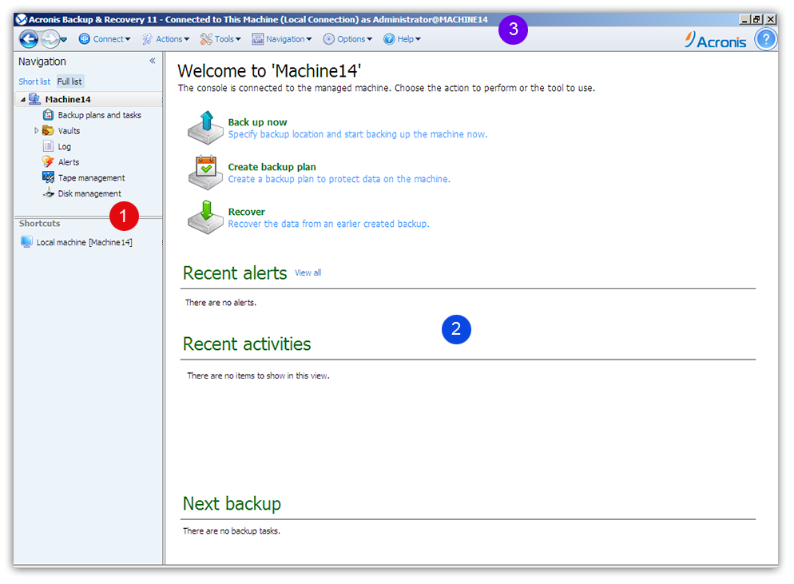Switch to Short list view
794x584 pixels.
click(x=34, y=81)
